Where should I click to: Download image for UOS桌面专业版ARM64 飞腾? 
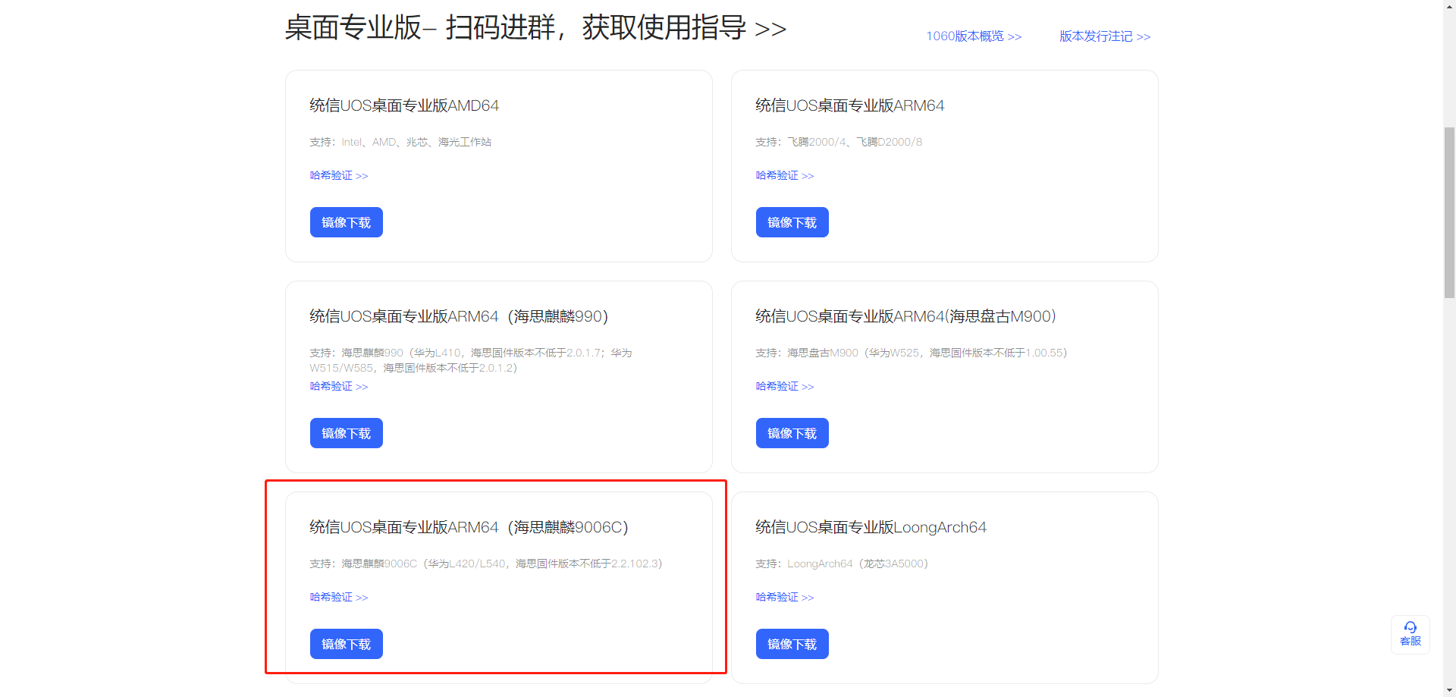792,222
